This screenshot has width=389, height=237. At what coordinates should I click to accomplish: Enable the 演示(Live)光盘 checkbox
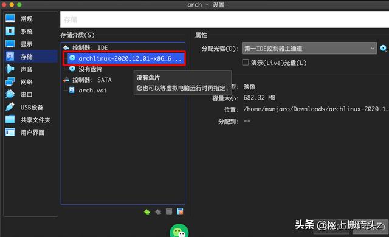click(x=246, y=62)
